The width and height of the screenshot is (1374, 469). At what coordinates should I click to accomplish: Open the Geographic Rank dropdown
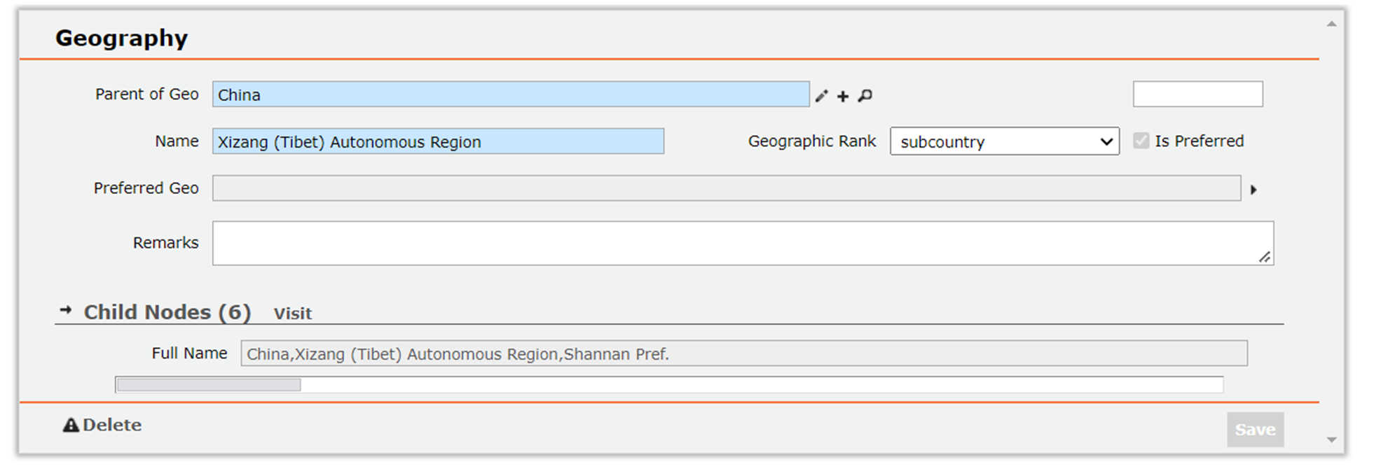tap(1105, 141)
